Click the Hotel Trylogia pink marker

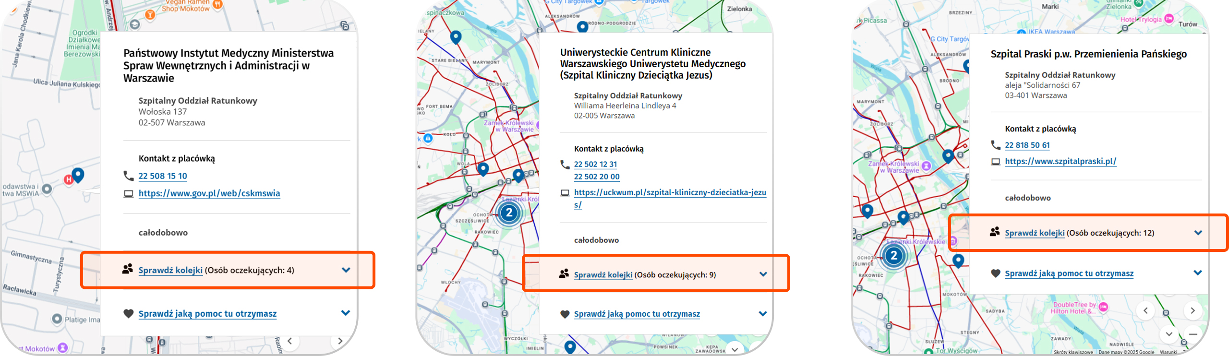[1169, 19]
